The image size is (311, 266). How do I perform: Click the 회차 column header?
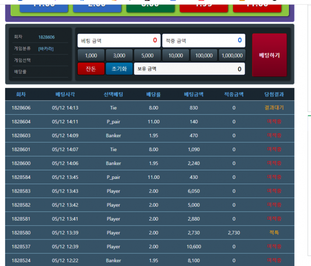21,94
